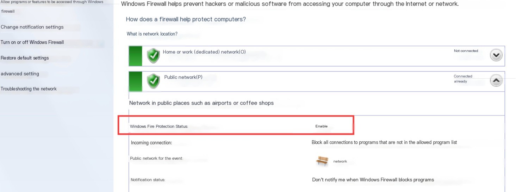
Task: Expand the Home or work network section
Action: tap(496, 55)
